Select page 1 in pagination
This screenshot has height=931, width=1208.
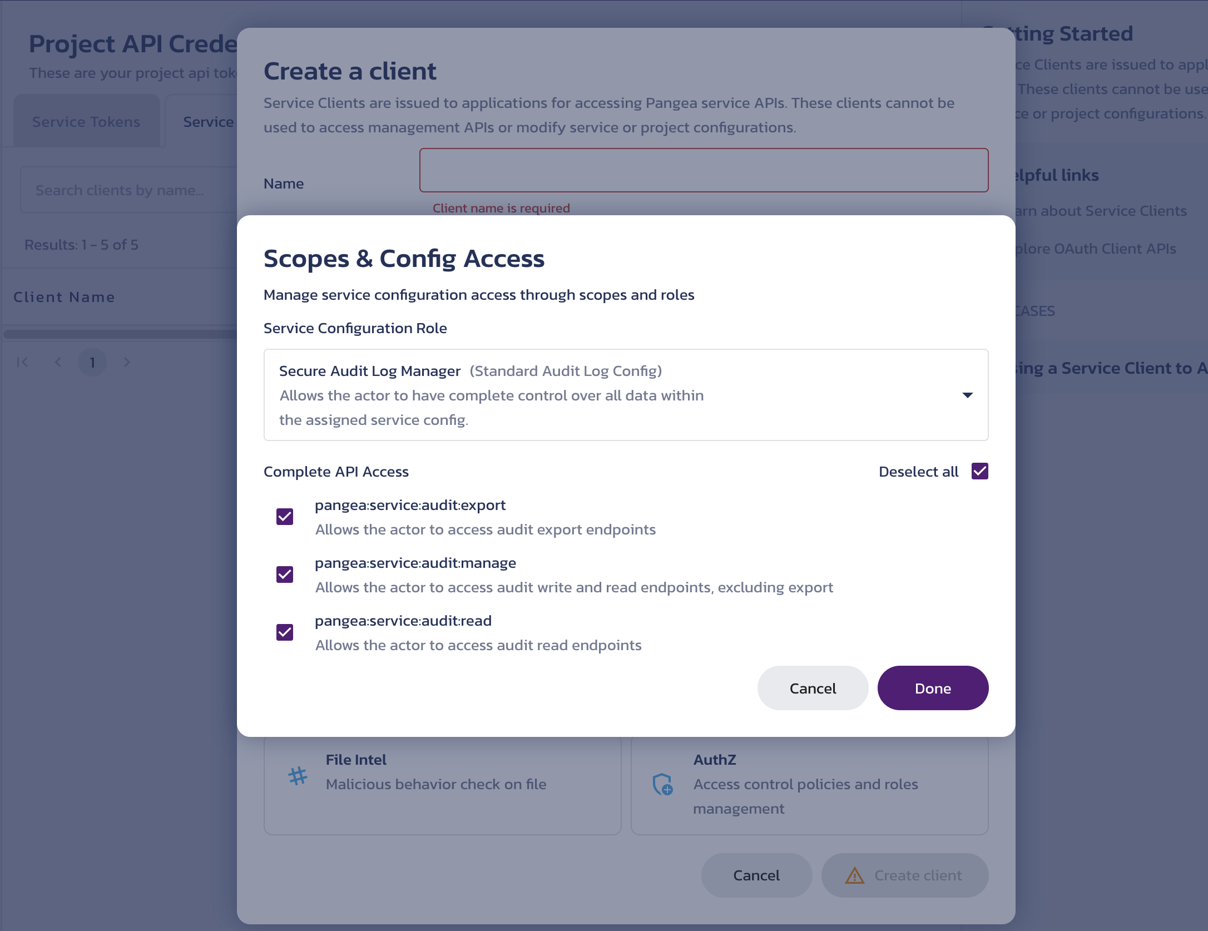tap(92, 363)
